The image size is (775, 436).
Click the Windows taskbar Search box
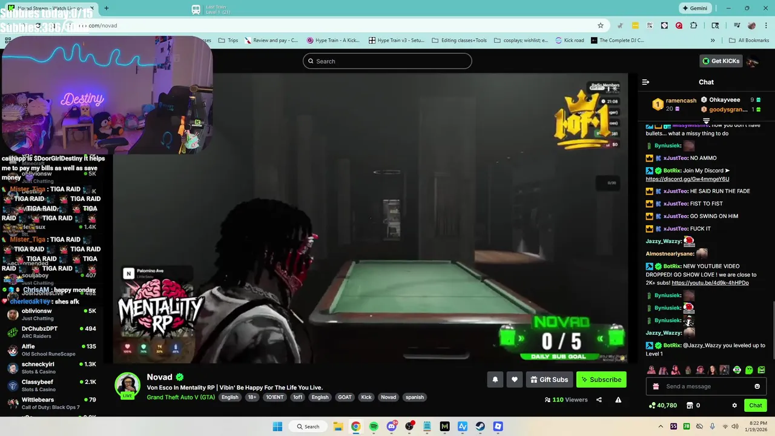coord(307,426)
